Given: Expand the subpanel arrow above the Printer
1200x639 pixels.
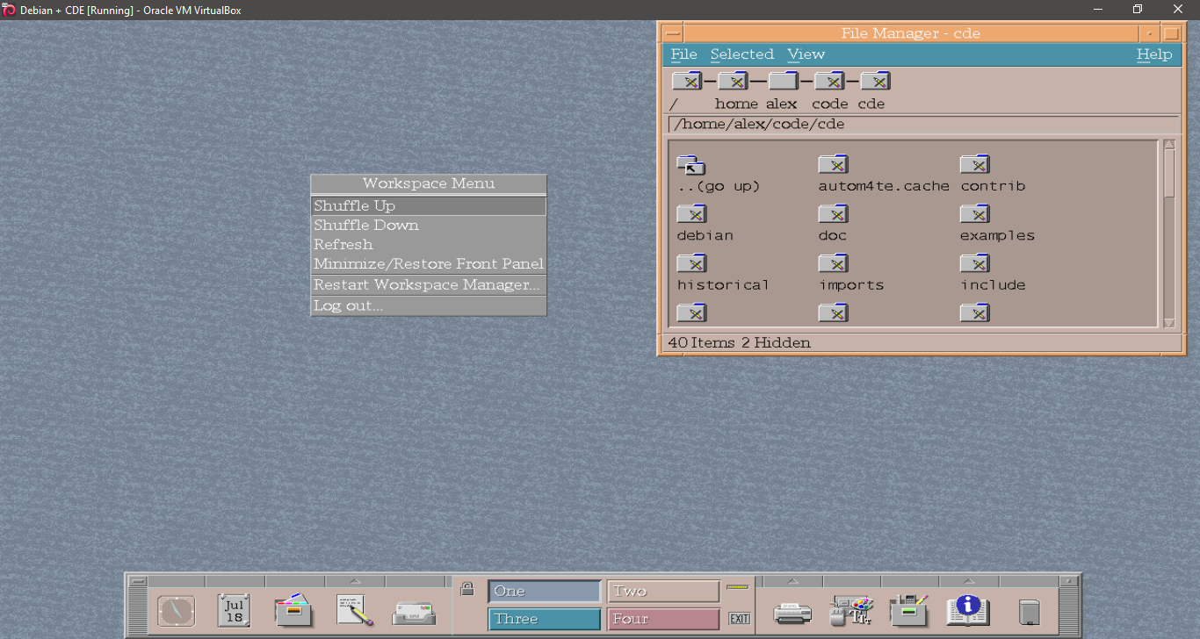Looking at the screenshot, I should (x=792, y=581).
